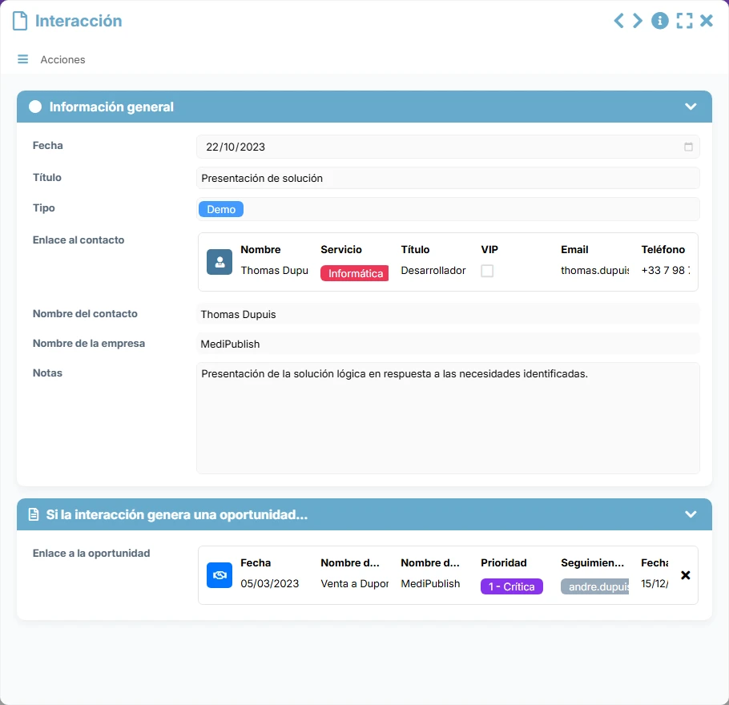Open the calendar picker for Fecha

[688, 147]
